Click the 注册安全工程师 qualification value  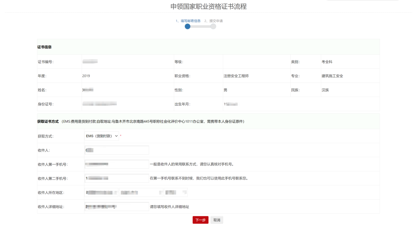click(x=236, y=76)
